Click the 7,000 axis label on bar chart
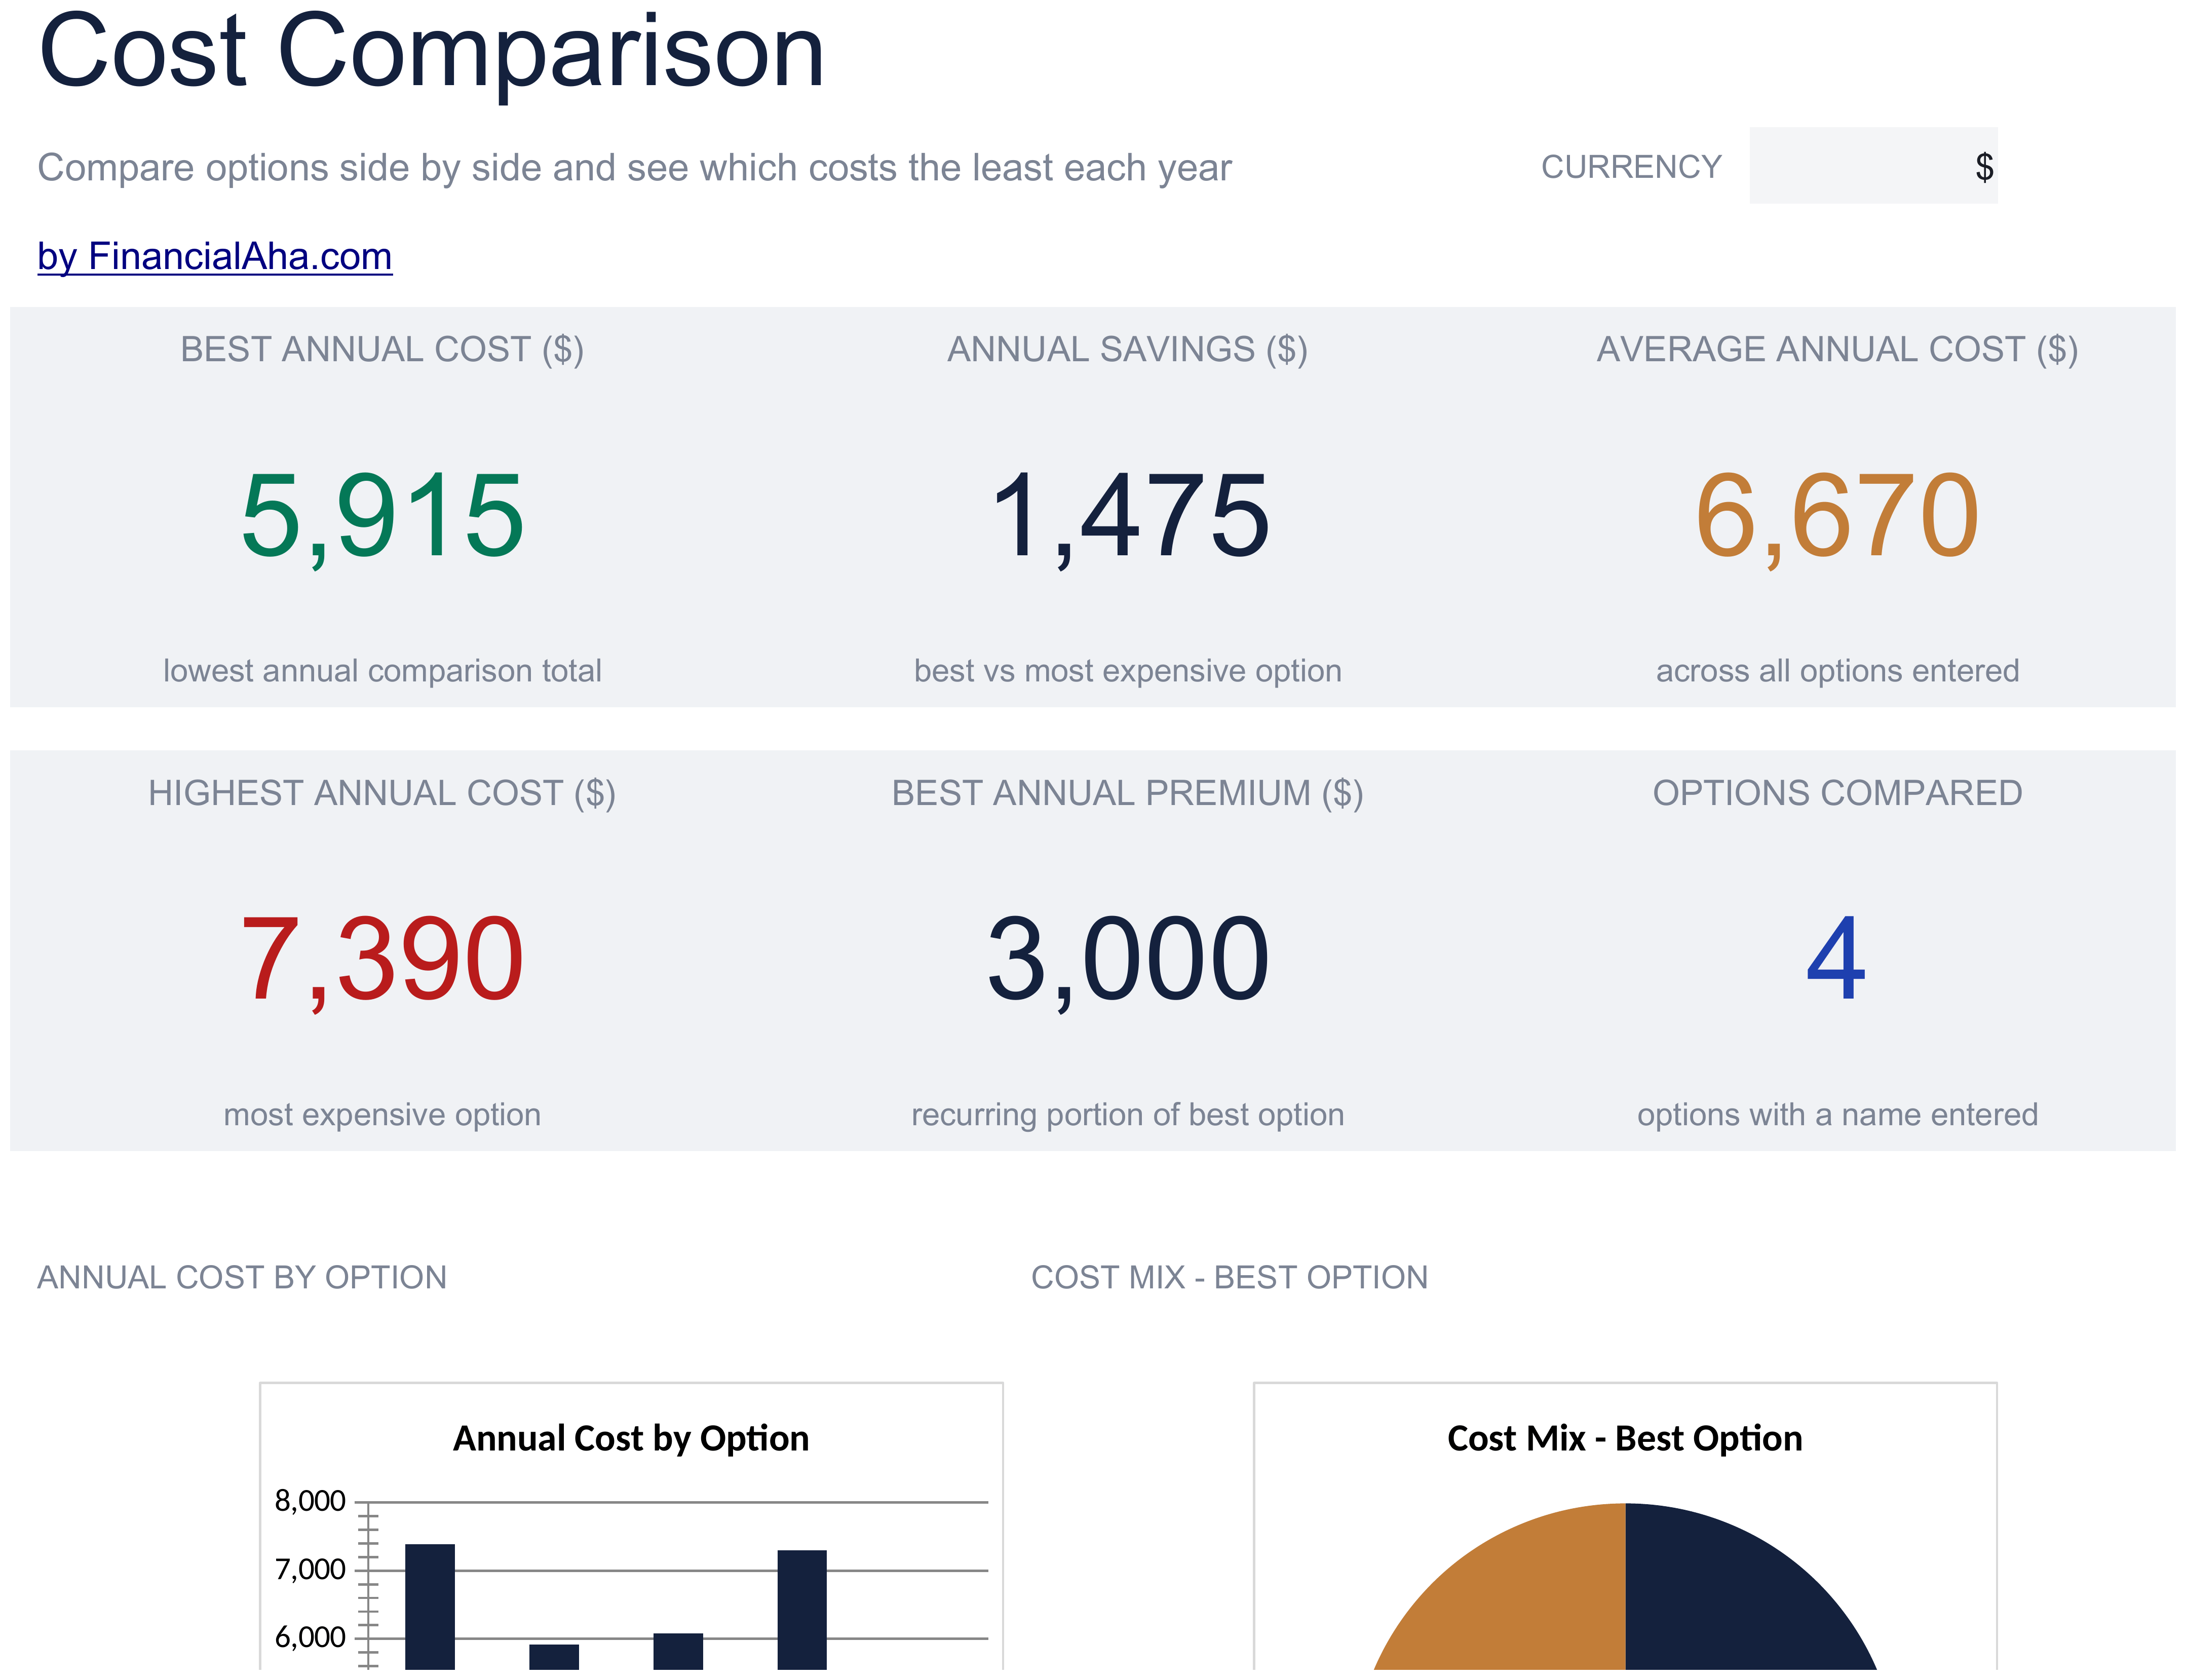 (x=310, y=1569)
